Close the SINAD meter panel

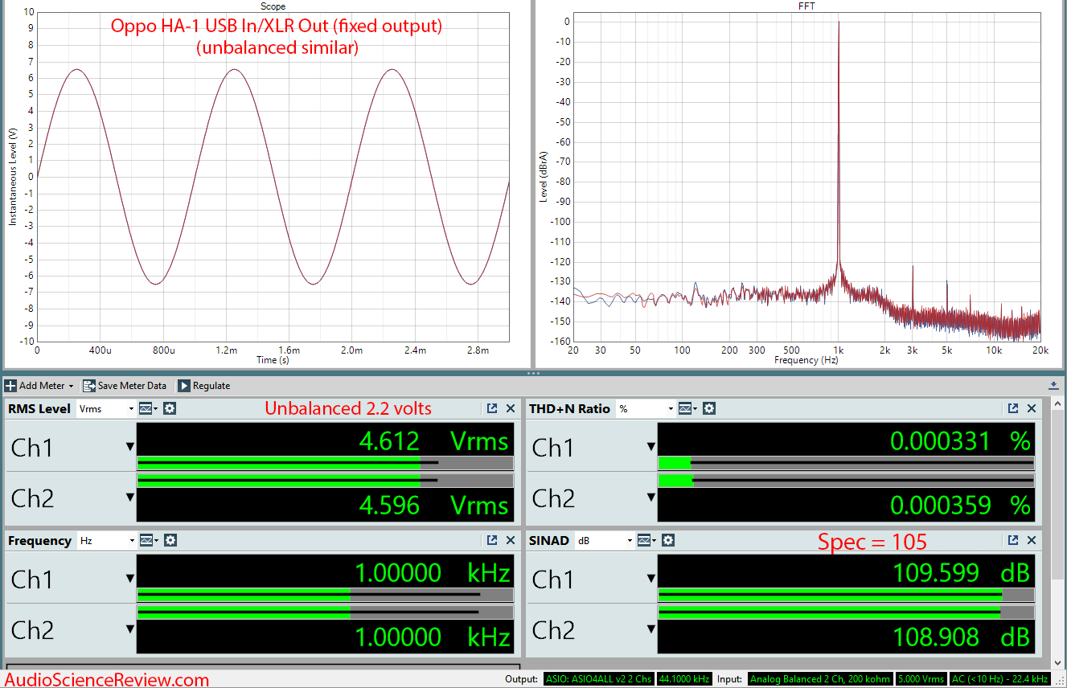click(x=1032, y=540)
